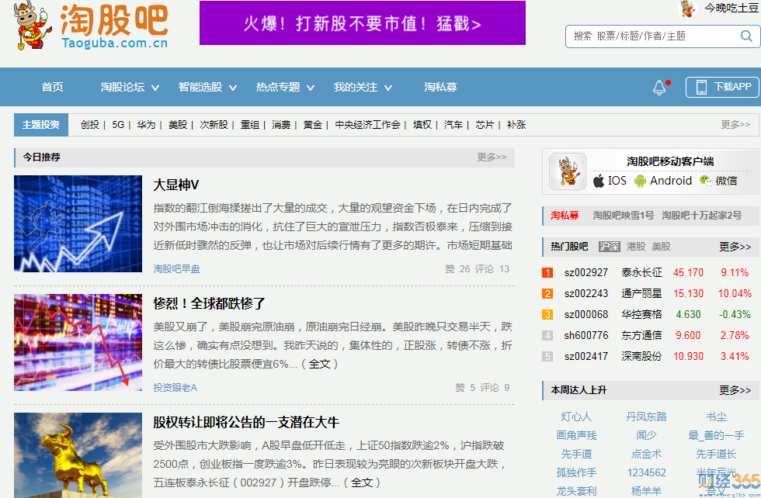Select the Android robot download icon
Viewport: 761px width, 498px height.
(640, 181)
